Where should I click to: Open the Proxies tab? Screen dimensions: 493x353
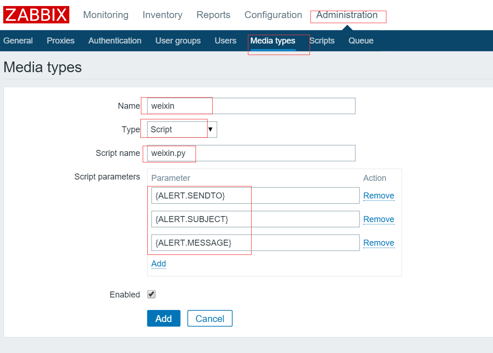click(x=60, y=41)
